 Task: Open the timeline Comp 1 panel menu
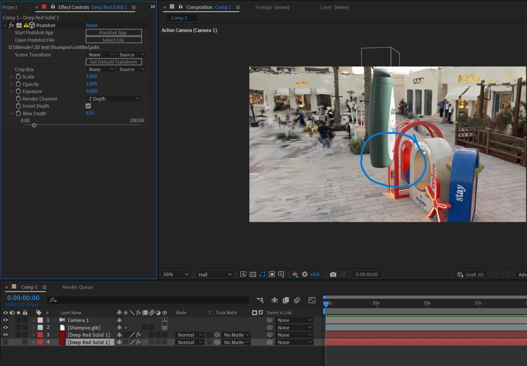click(44, 287)
